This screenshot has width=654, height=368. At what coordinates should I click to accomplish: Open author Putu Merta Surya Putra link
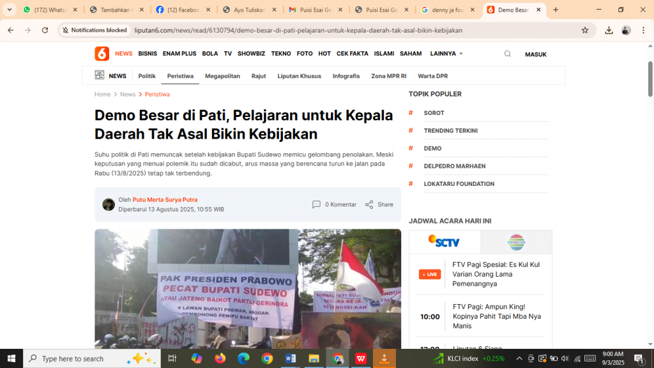point(165,200)
